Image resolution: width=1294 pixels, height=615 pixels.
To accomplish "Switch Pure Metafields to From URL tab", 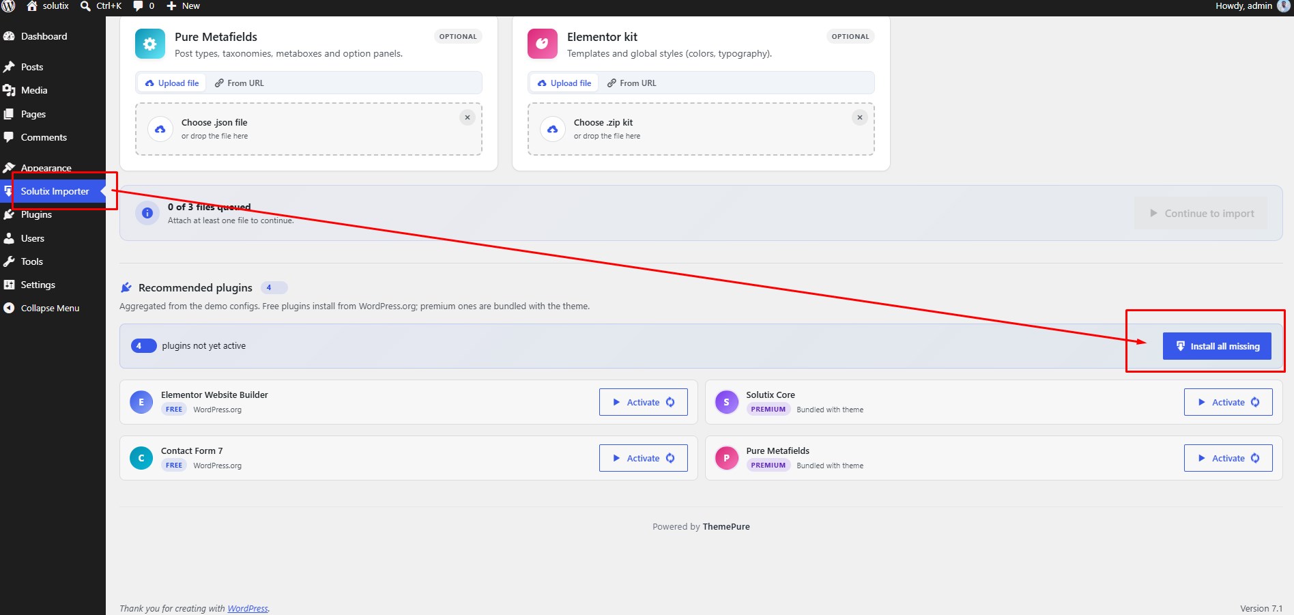I will pos(240,83).
